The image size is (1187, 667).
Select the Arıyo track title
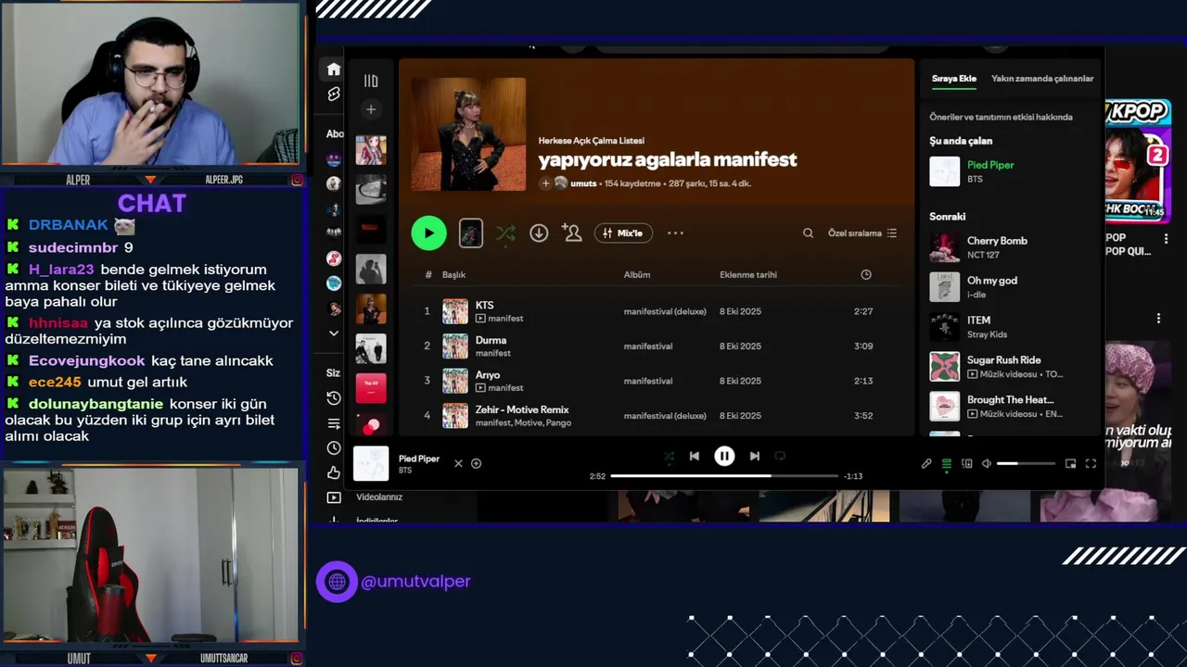click(x=488, y=375)
